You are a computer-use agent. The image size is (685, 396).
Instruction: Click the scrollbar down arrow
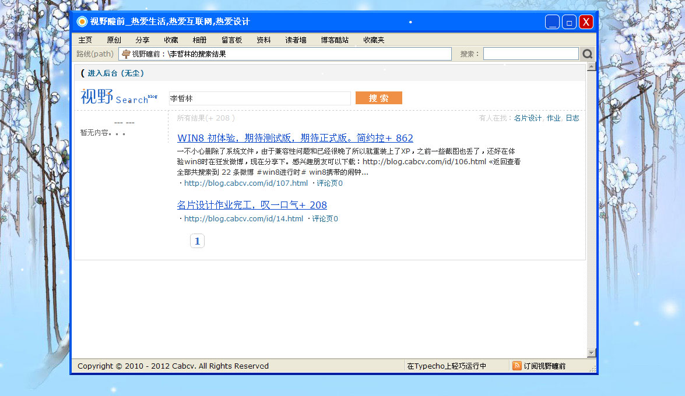tap(591, 352)
